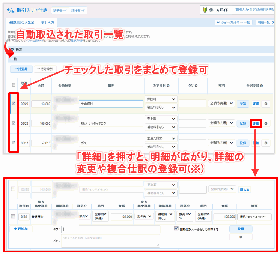Click 登録 button in detail panel
The image size is (280, 254).
(241, 229)
